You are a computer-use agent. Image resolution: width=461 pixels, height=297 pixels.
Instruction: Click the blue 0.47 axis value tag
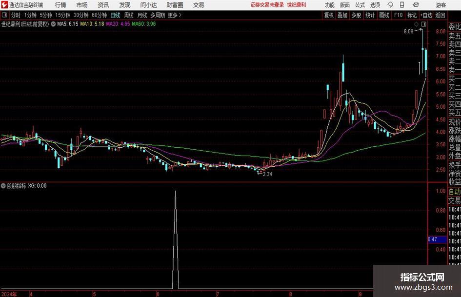click(x=437, y=239)
